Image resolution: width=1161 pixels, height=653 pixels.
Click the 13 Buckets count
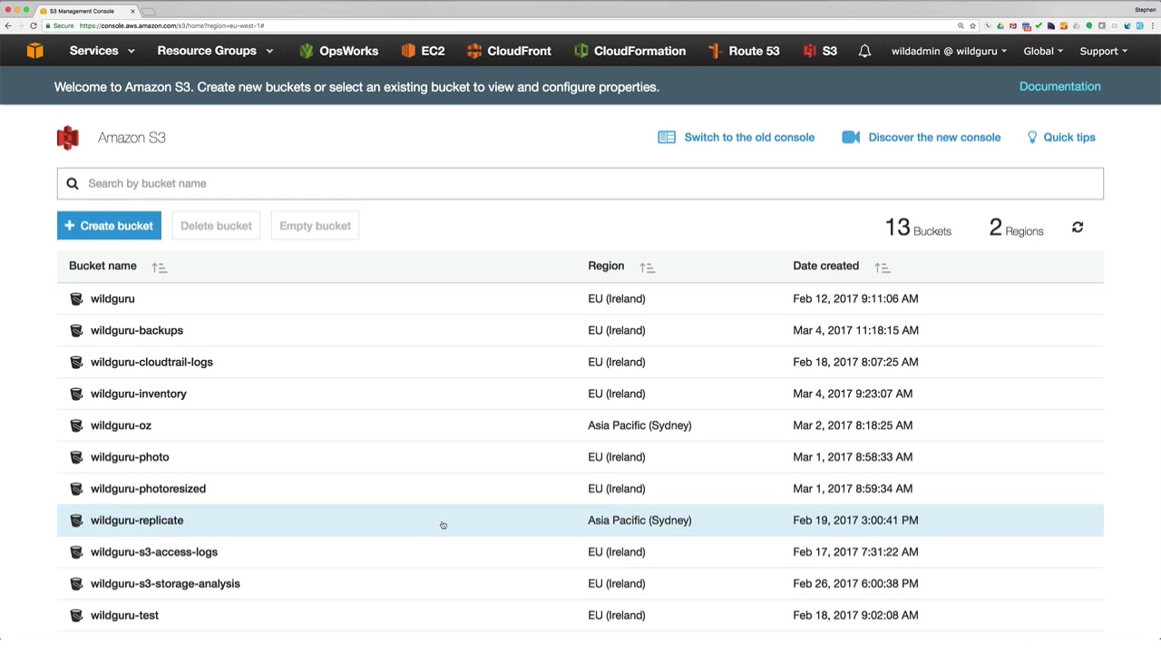point(918,228)
